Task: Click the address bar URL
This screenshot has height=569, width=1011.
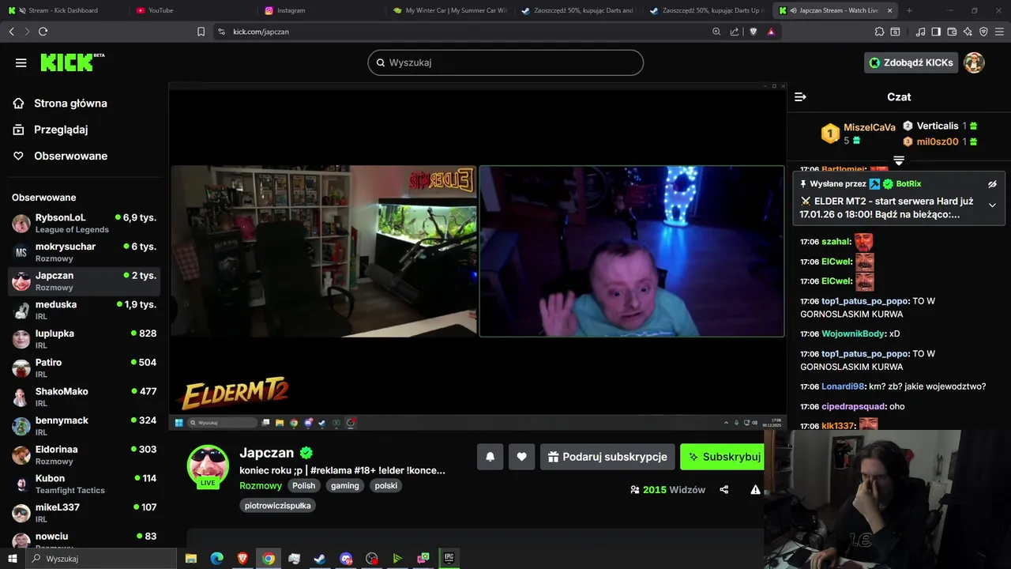Action: pos(261,32)
